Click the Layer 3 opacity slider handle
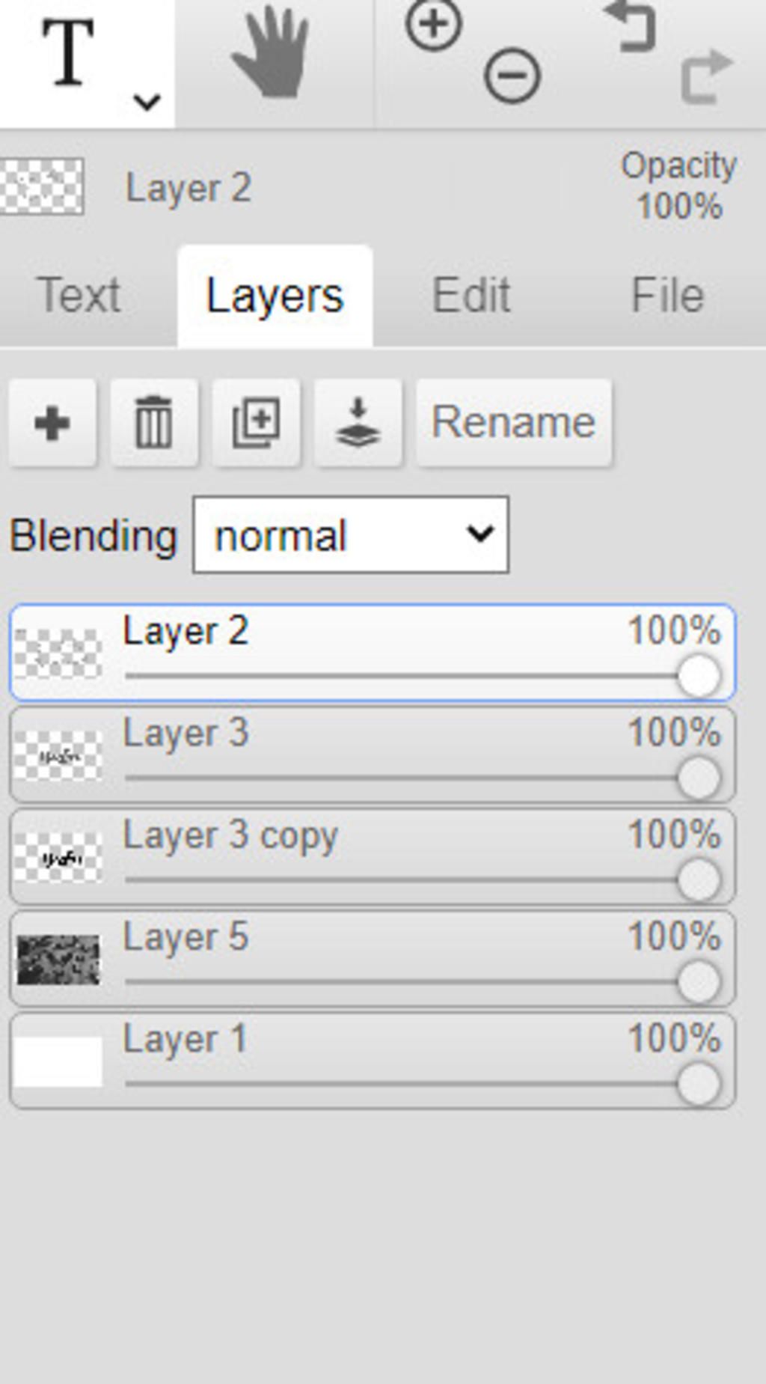 tap(699, 778)
